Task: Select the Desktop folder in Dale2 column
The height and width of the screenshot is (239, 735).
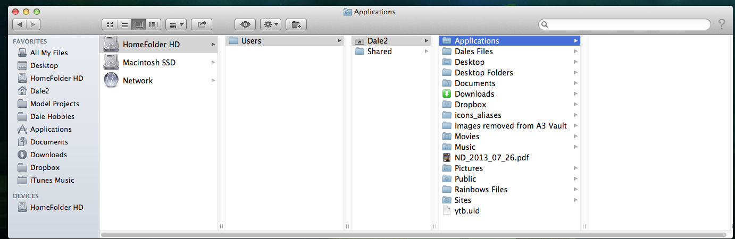Action: (x=510, y=62)
